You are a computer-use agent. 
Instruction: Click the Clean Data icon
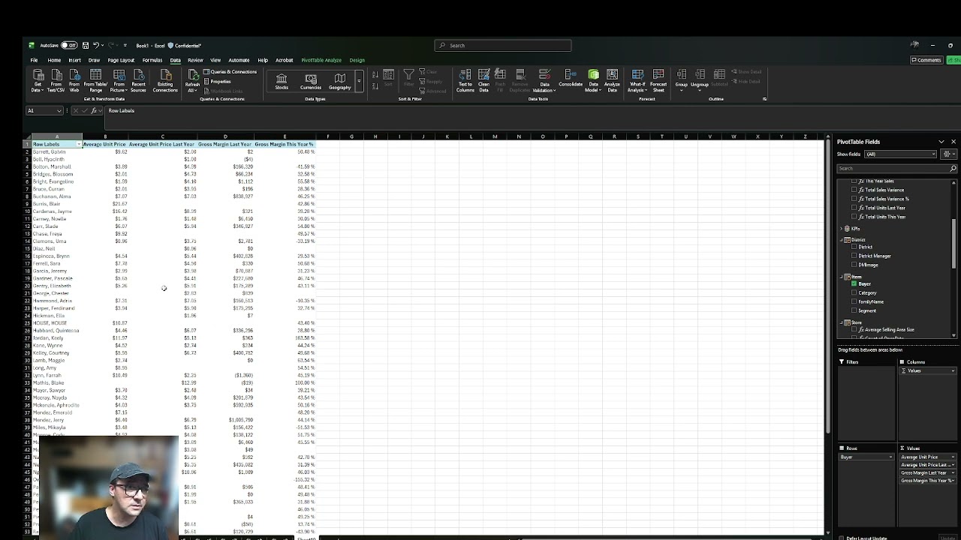[484, 80]
